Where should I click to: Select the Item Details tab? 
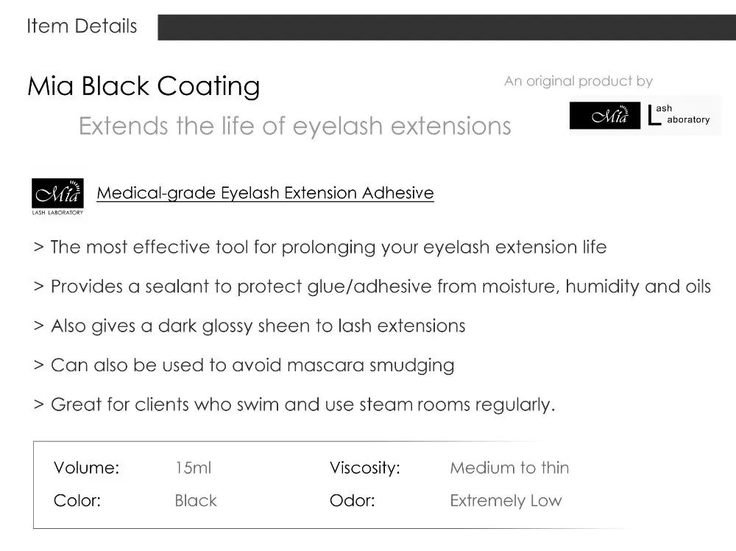82,27
